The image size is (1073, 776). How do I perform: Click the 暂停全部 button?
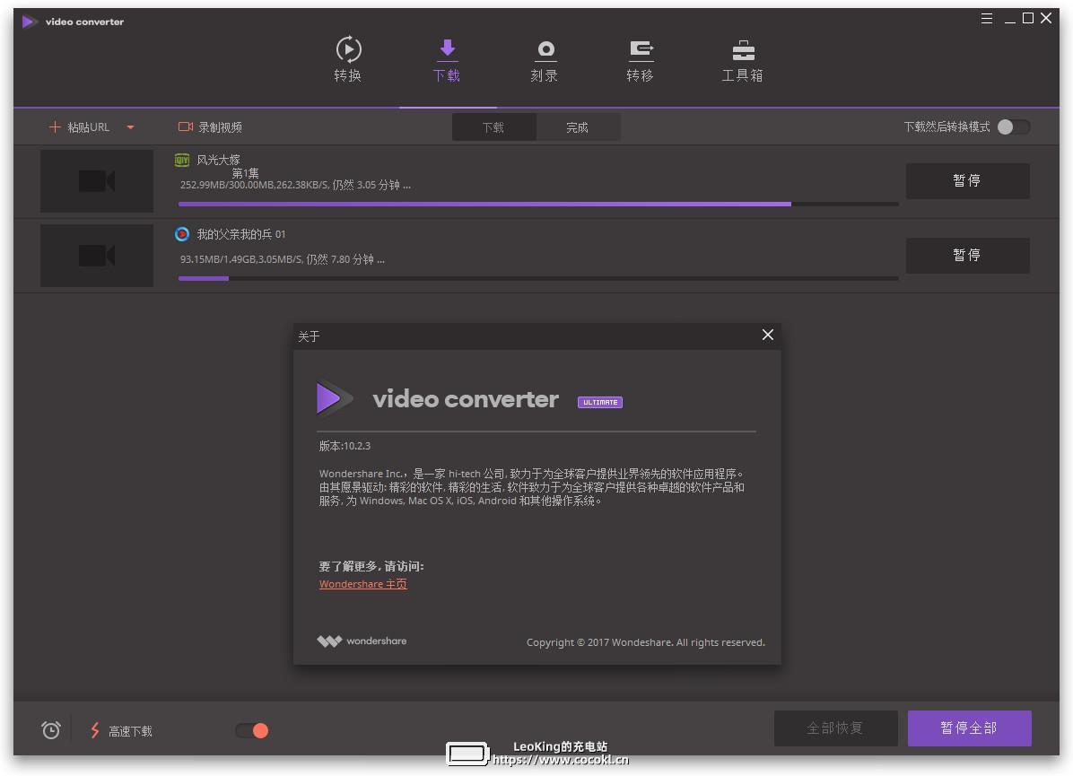click(x=969, y=728)
